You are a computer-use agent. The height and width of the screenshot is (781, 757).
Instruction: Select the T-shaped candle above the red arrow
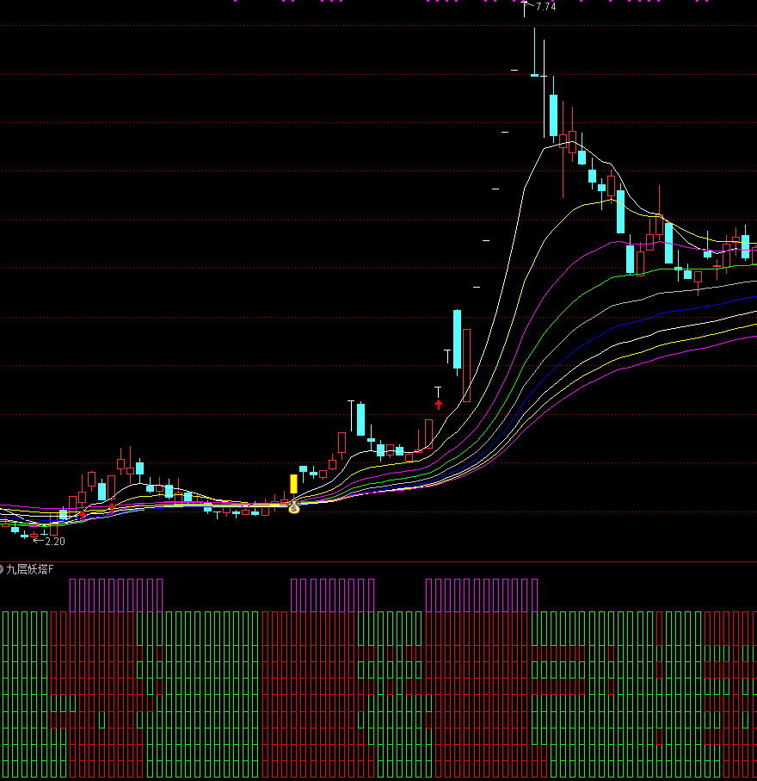pos(438,390)
